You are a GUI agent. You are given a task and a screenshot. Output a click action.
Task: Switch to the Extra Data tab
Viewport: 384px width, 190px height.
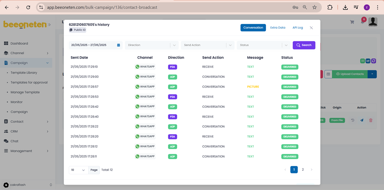(x=278, y=28)
